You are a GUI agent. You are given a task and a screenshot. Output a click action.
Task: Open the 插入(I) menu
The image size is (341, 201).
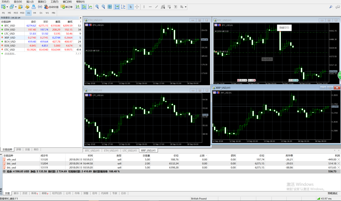(30, 2)
